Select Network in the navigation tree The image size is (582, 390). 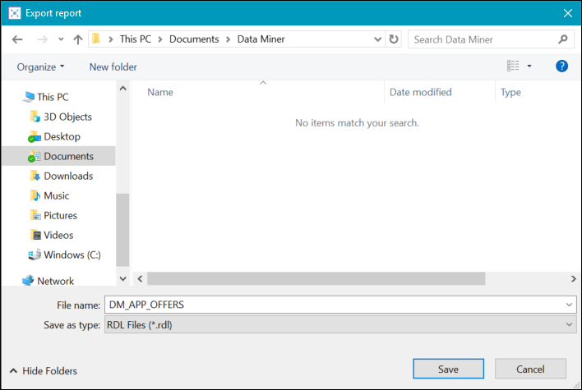(55, 281)
